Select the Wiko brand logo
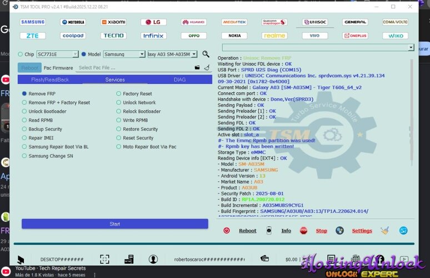 coord(395,36)
